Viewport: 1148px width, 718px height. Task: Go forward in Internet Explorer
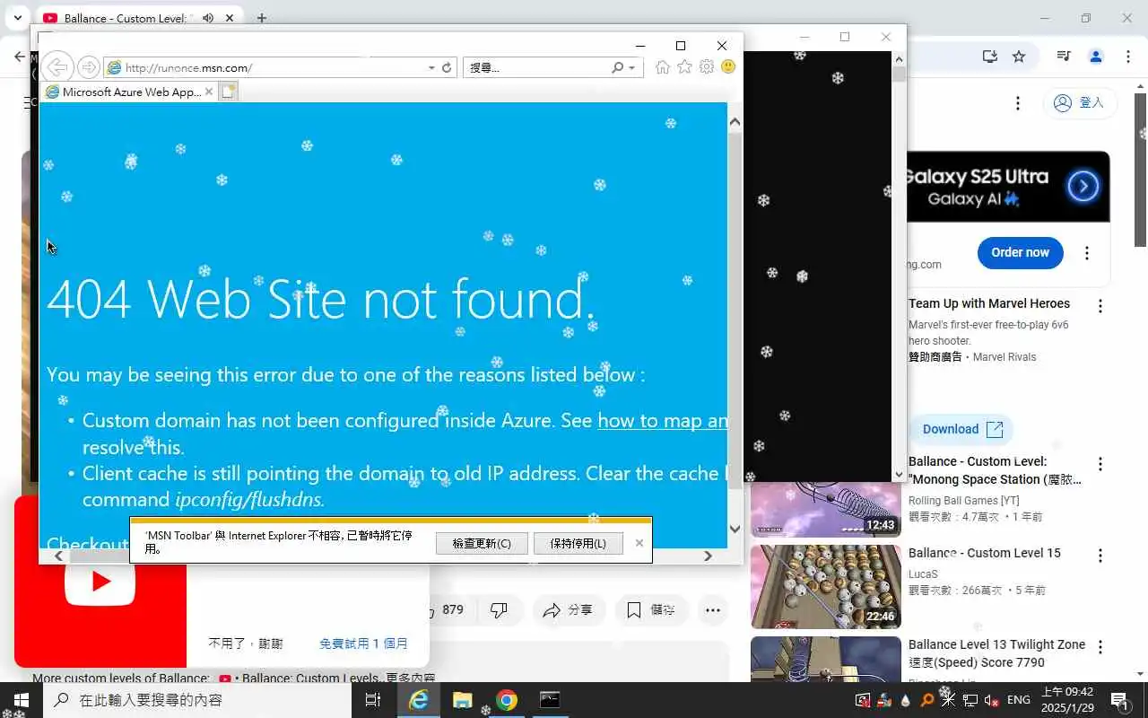point(88,67)
